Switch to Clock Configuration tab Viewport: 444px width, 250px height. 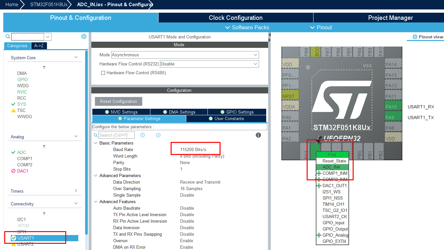[x=236, y=18]
